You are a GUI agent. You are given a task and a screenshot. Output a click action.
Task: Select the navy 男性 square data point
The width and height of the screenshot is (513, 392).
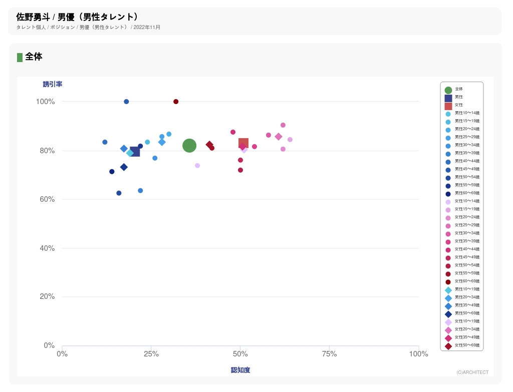coord(135,152)
